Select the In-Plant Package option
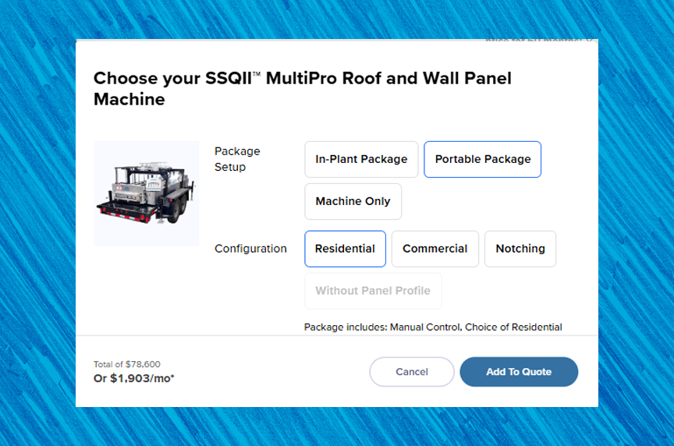This screenshot has width=674, height=446. tap(361, 159)
